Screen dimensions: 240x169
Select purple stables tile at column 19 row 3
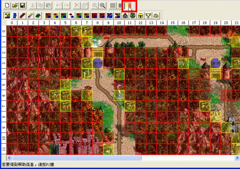[216, 63]
